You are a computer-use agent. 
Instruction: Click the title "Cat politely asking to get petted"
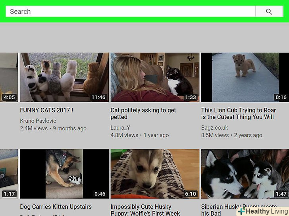143,113
